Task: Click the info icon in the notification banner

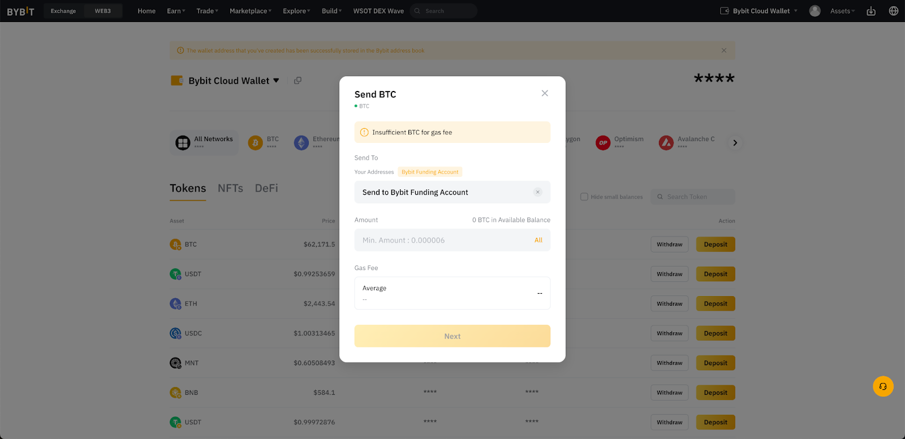Action: 180,50
